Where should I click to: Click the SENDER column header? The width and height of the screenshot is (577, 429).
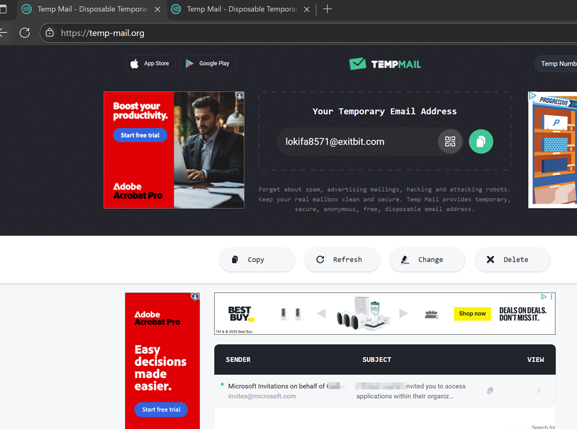238,359
